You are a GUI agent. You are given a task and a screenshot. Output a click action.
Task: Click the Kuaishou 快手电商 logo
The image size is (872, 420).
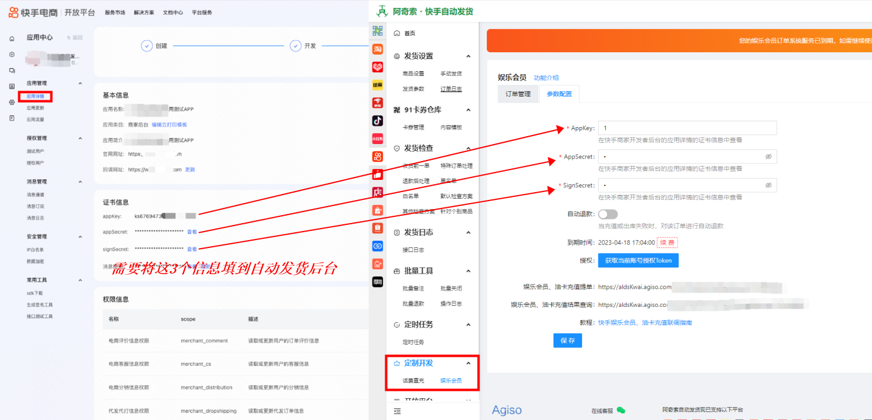coord(35,12)
